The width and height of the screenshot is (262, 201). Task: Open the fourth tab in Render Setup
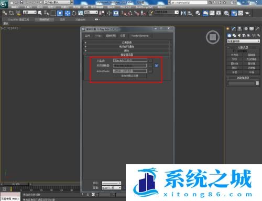click(123, 36)
